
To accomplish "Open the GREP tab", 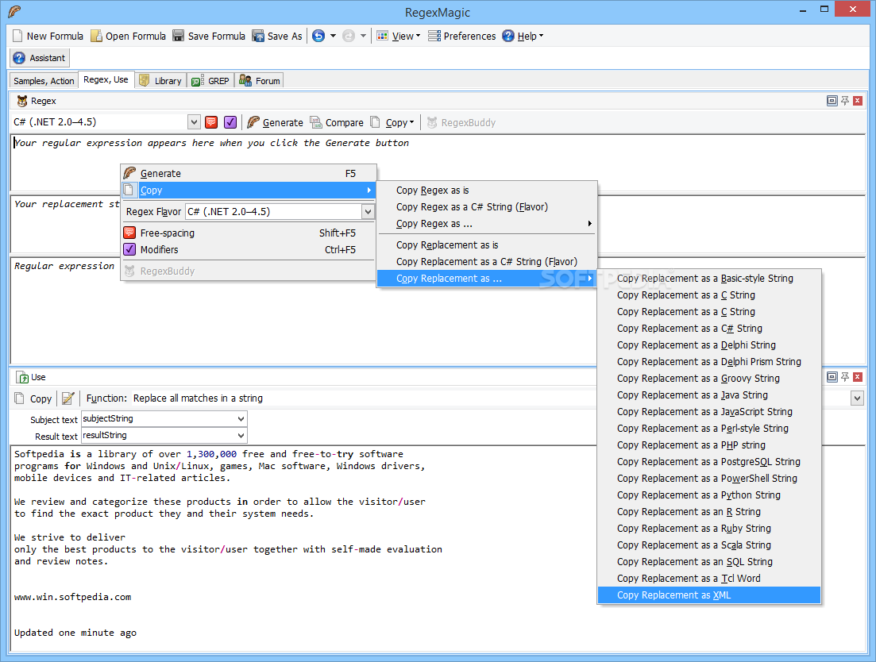I will tap(210, 81).
